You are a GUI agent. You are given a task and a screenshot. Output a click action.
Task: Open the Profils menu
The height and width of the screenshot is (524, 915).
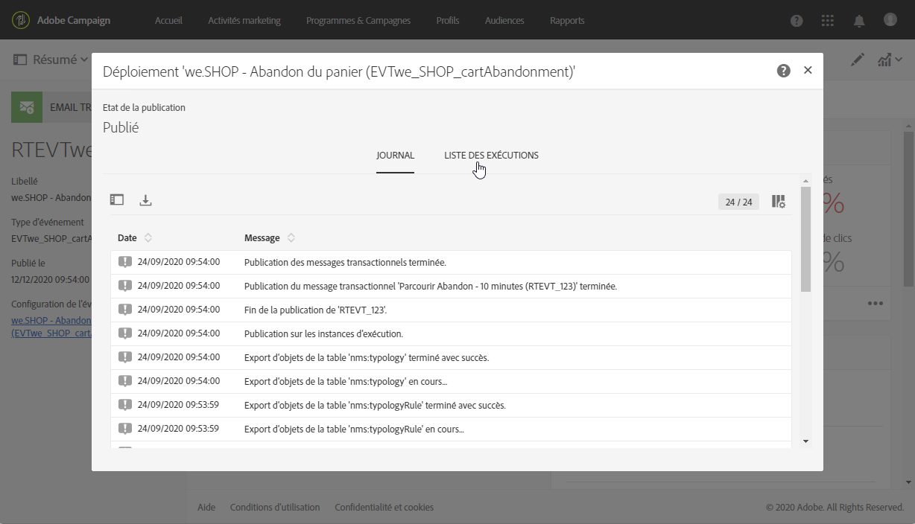point(448,20)
